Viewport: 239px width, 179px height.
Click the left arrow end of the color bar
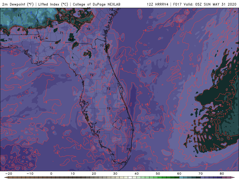click(6, 178)
